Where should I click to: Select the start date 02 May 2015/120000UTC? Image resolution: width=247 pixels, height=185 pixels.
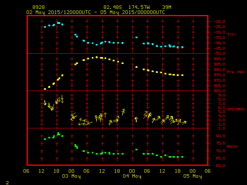pyautogui.click(x=58, y=12)
